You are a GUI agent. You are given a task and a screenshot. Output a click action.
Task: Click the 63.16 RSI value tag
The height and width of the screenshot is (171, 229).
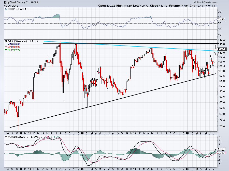click(x=221, y=19)
